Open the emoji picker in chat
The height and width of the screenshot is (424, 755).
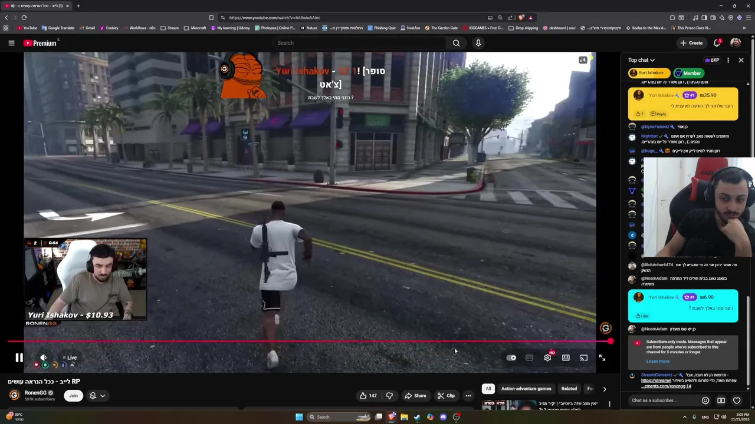pos(705,400)
